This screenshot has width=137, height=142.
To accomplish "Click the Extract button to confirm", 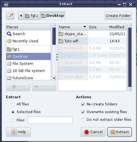I will click(120, 132).
